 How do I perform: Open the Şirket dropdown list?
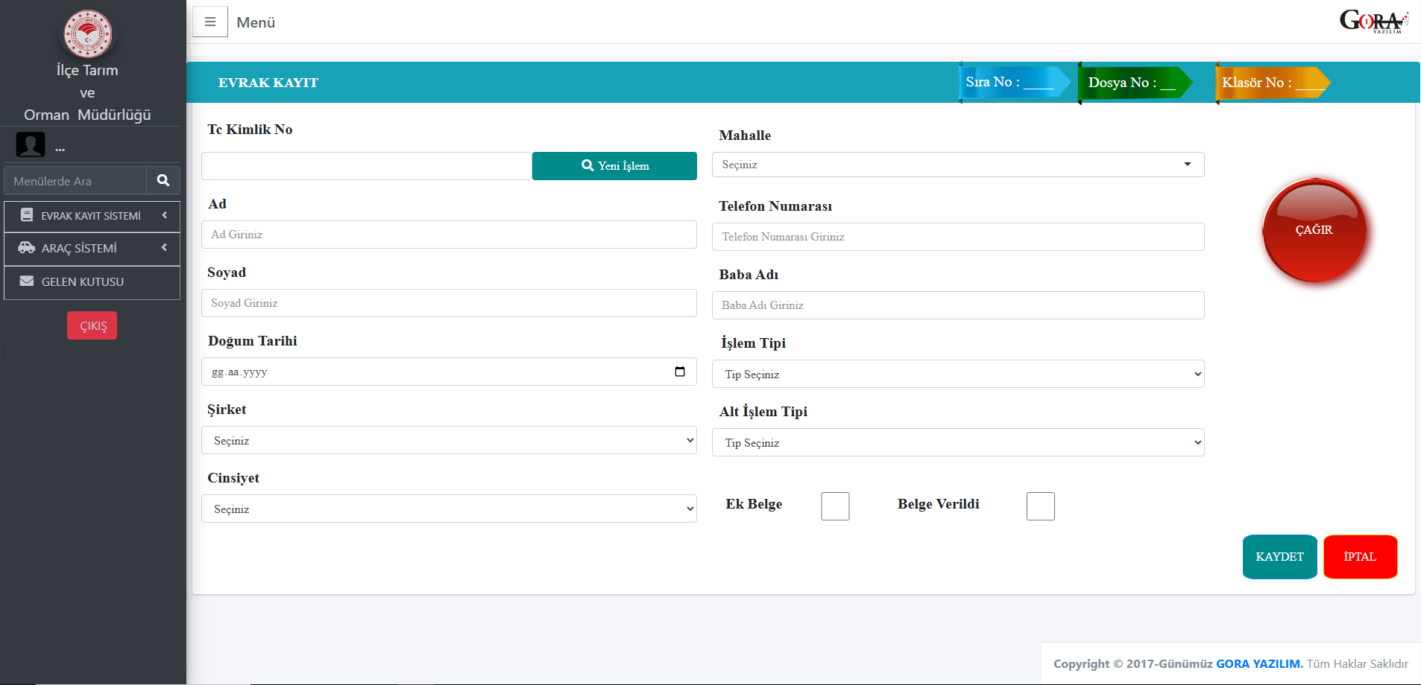point(449,441)
